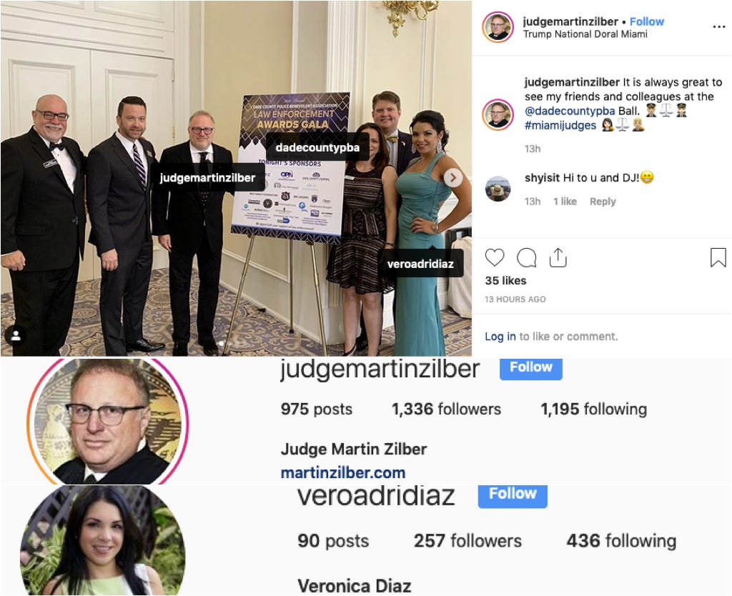Select the dadecountypba photo tag
This screenshot has width=732, height=596.
coord(317,147)
